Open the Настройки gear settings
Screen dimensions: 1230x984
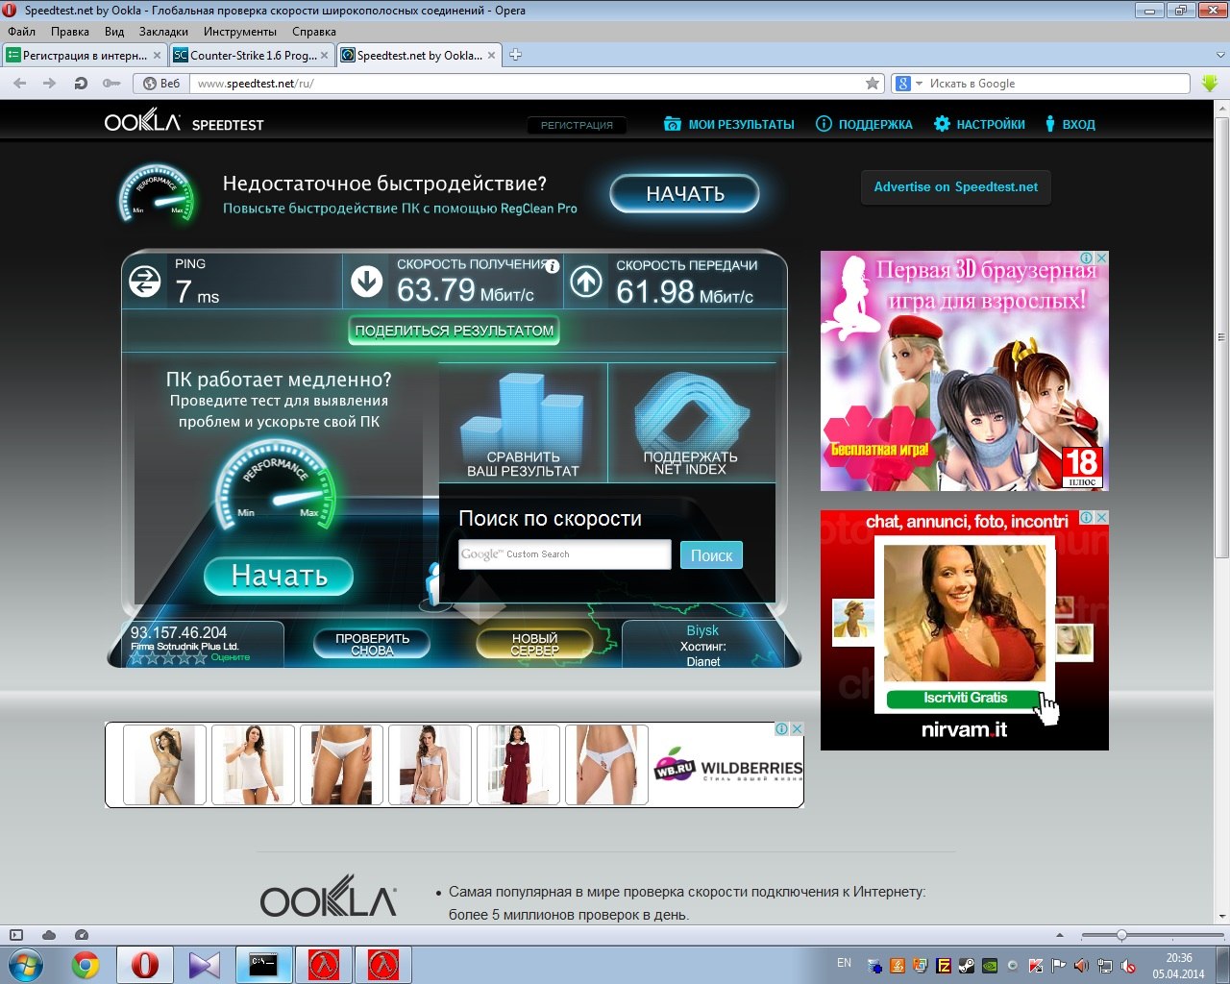tap(979, 124)
